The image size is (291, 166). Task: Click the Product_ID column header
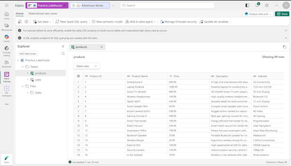pyautogui.click(x=104, y=76)
